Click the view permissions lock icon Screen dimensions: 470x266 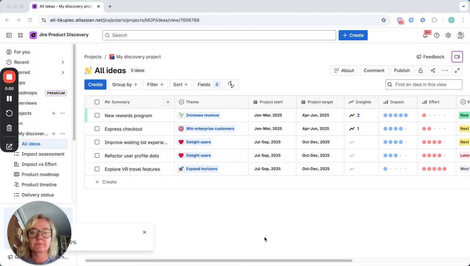coord(420,70)
